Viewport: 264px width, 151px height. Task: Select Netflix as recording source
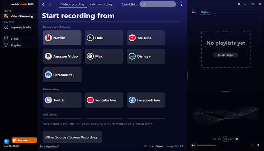click(62, 38)
